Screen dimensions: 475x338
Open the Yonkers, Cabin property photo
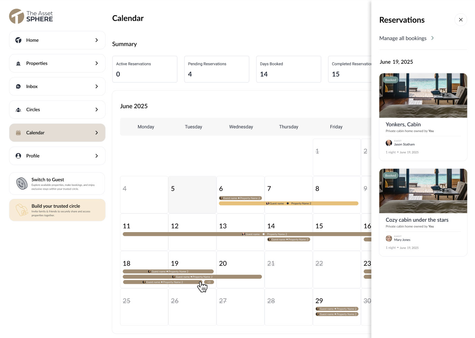[423, 96]
